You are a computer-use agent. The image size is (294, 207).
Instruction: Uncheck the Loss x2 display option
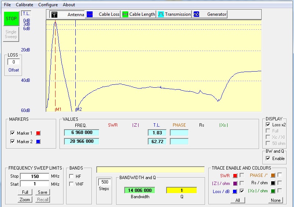pos(268,125)
